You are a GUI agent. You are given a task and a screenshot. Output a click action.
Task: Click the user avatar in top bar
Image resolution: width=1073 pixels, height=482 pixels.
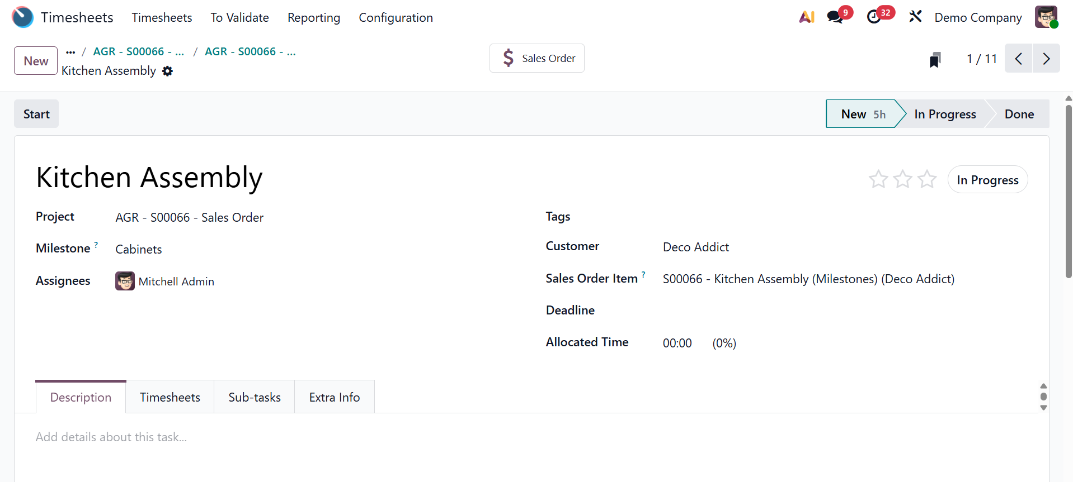tap(1046, 17)
